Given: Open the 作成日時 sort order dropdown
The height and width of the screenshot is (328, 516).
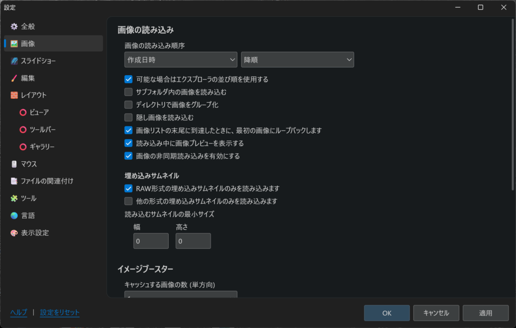Looking at the screenshot, I should [180, 59].
